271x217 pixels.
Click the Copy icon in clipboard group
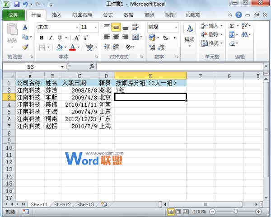[25, 37]
